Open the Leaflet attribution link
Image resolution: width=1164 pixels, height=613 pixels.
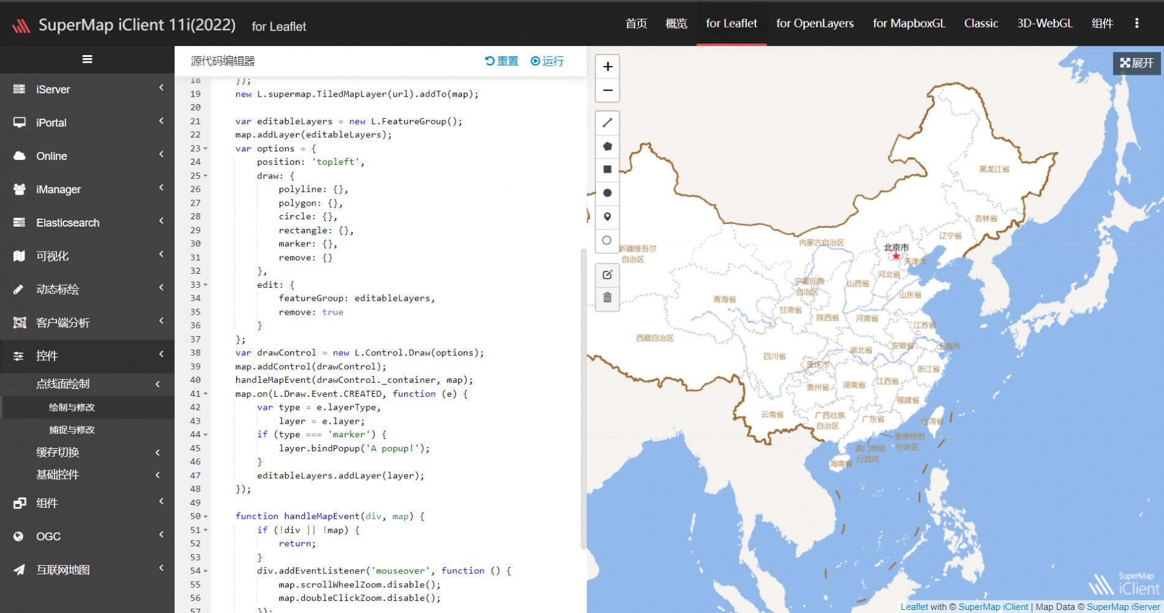914,607
